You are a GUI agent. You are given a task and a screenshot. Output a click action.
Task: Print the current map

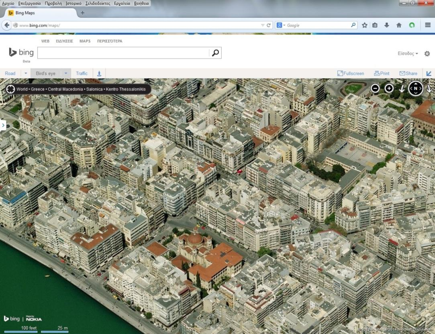pyautogui.click(x=382, y=73)
